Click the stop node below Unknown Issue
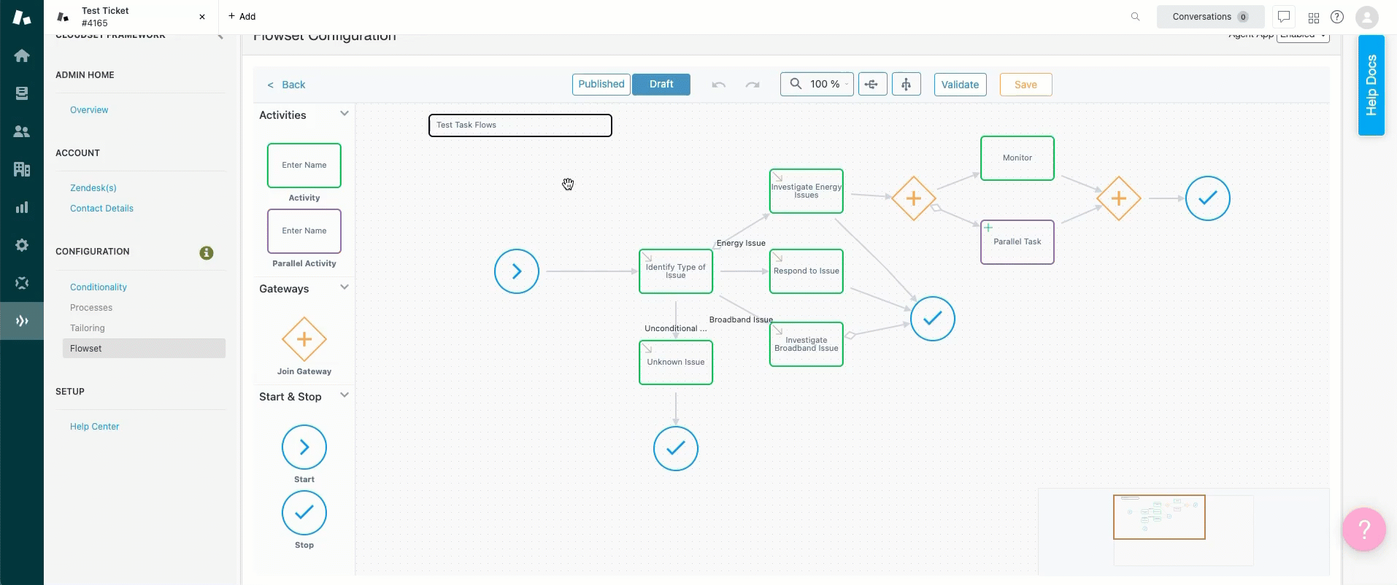 [676, 449]
